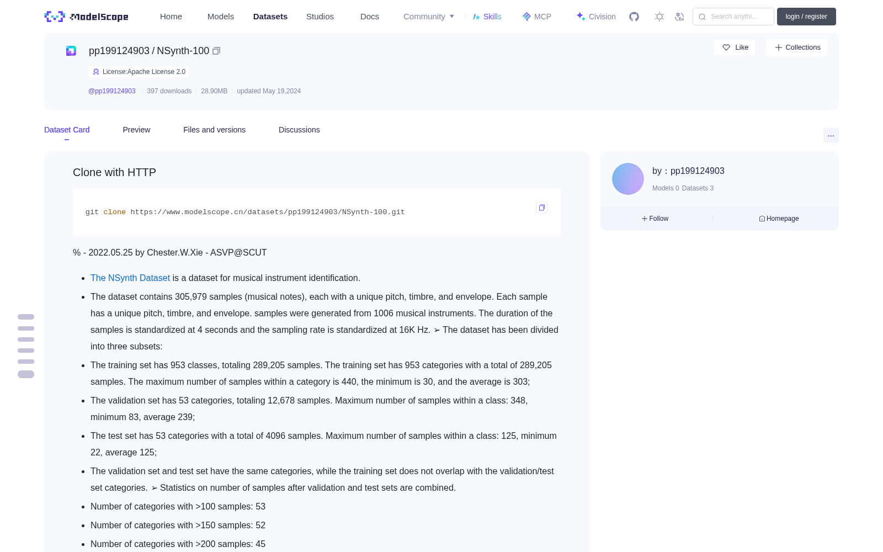This screenshot has height=552, width=883.
Task: Open the page outline sidebar bars
Action: (26, 346)
